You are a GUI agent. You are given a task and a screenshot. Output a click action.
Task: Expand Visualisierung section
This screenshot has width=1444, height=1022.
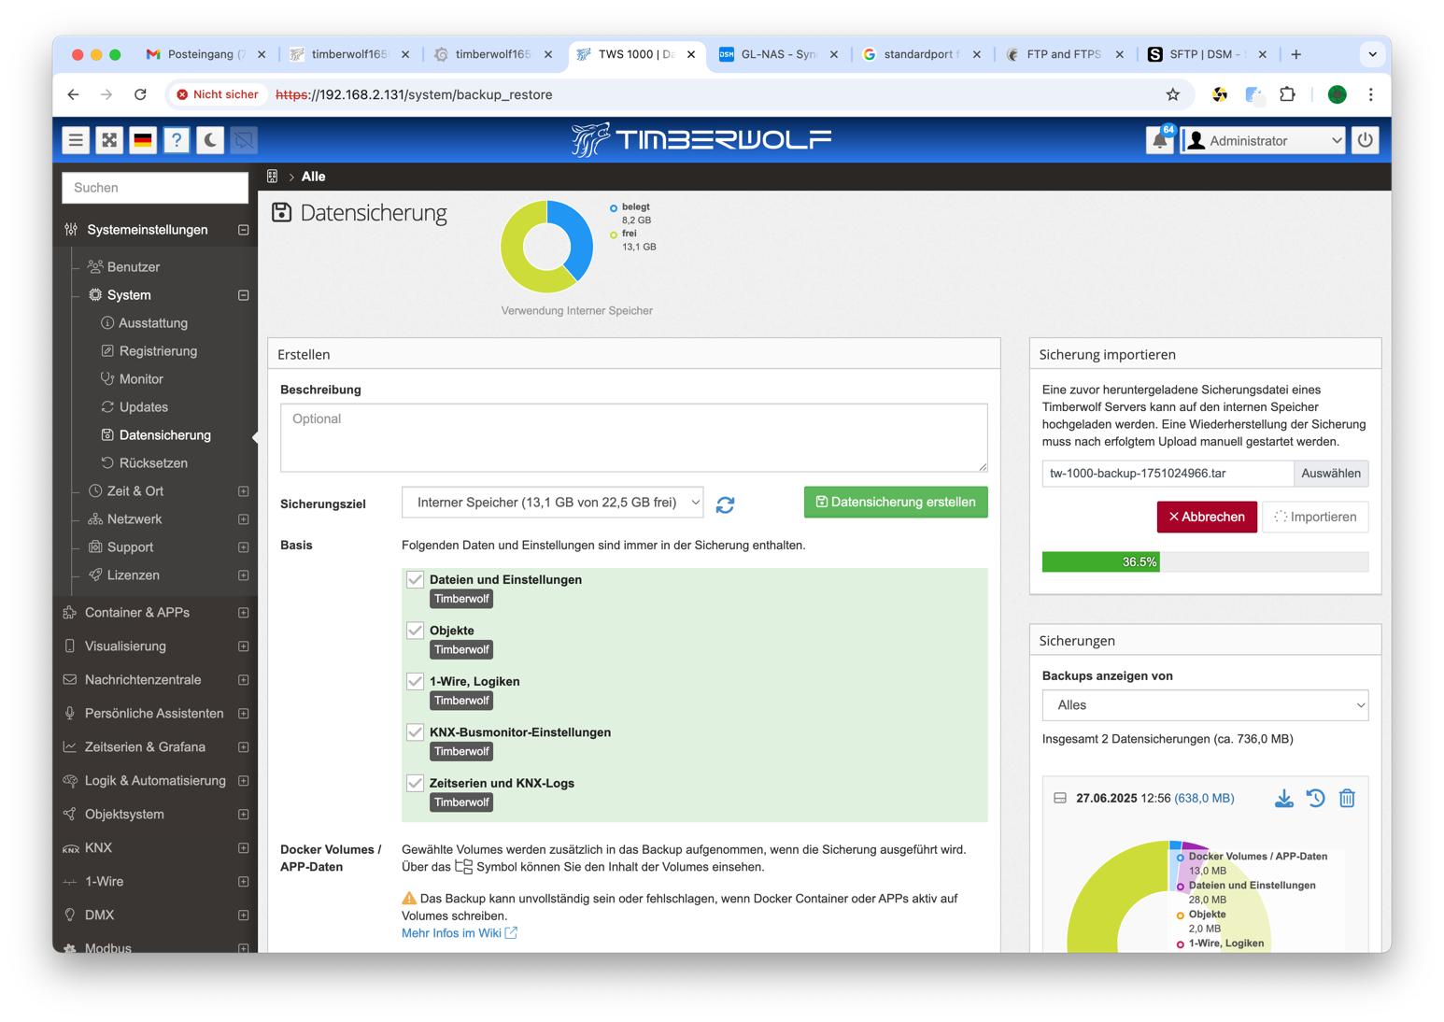coord(244,646)
